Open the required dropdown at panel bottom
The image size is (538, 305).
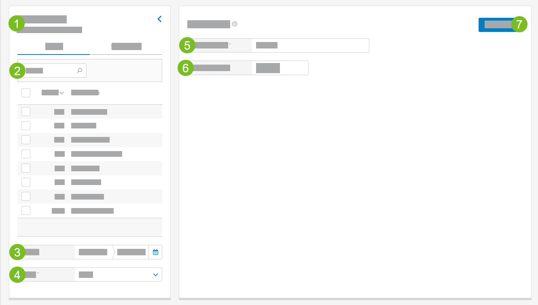pos(118,274)
